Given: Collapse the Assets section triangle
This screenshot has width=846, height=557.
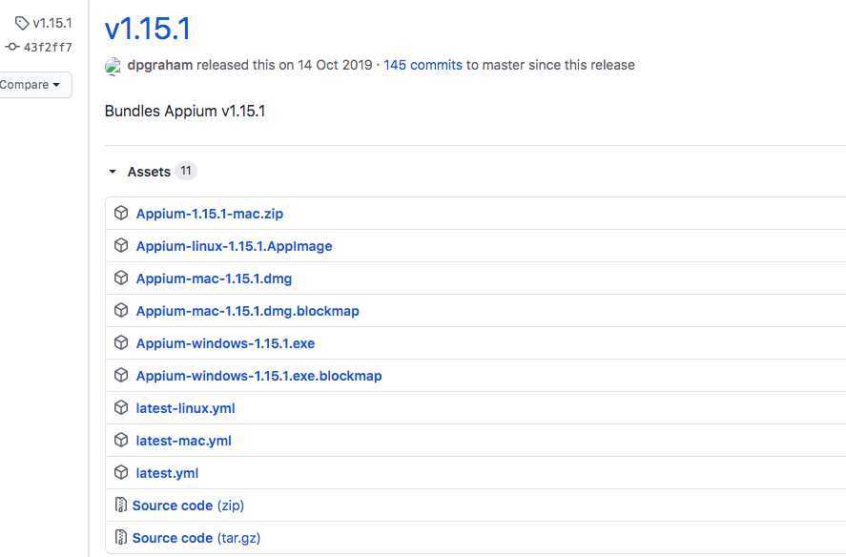Looking at the screenshot, I should [113, 172].
